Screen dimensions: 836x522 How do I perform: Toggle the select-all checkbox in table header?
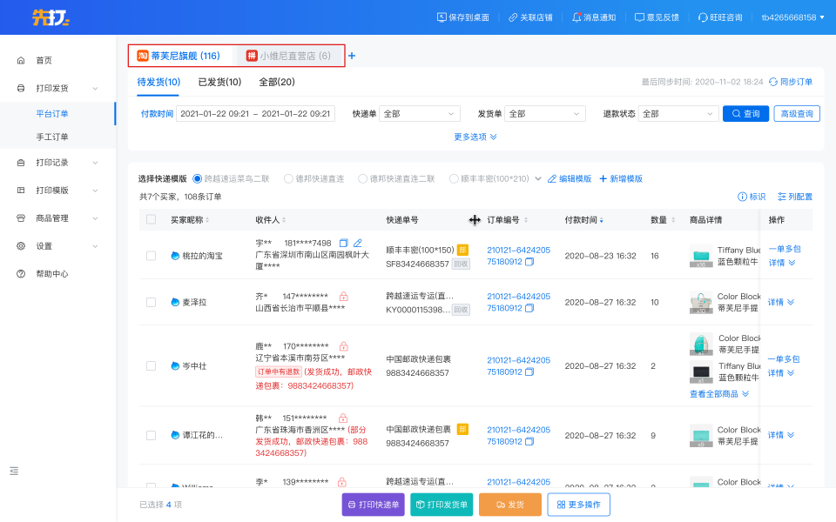(x=152, y=220)
